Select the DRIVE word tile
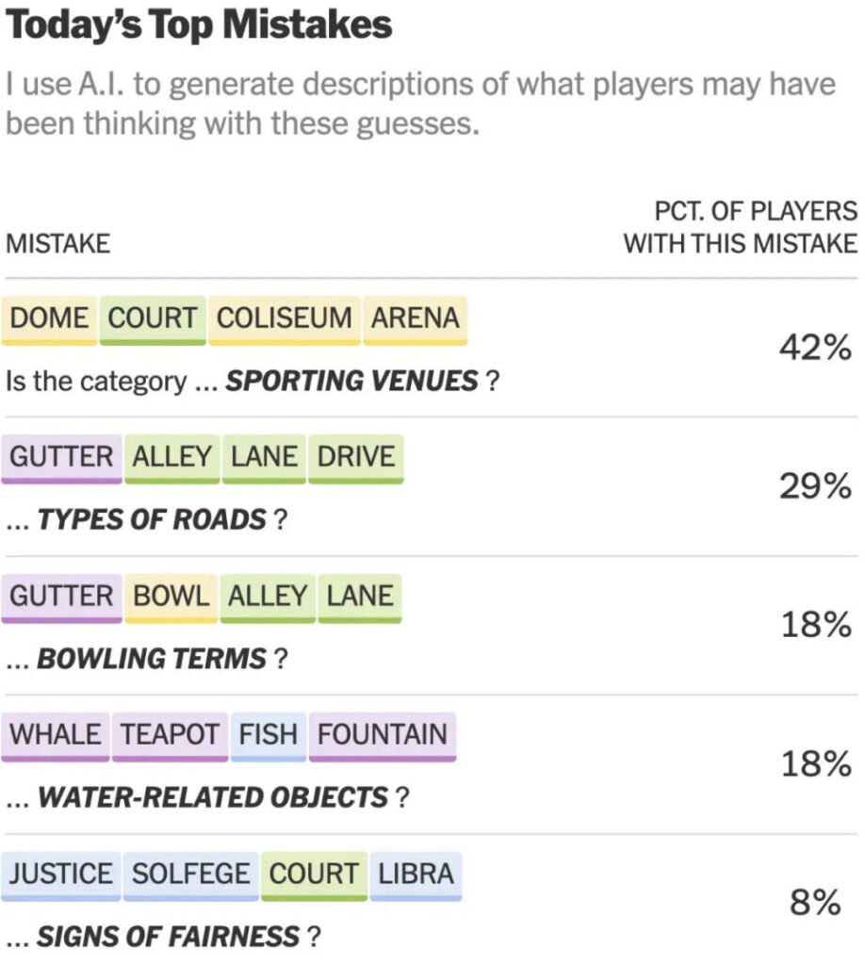865x965 pixels. point(356,459)
